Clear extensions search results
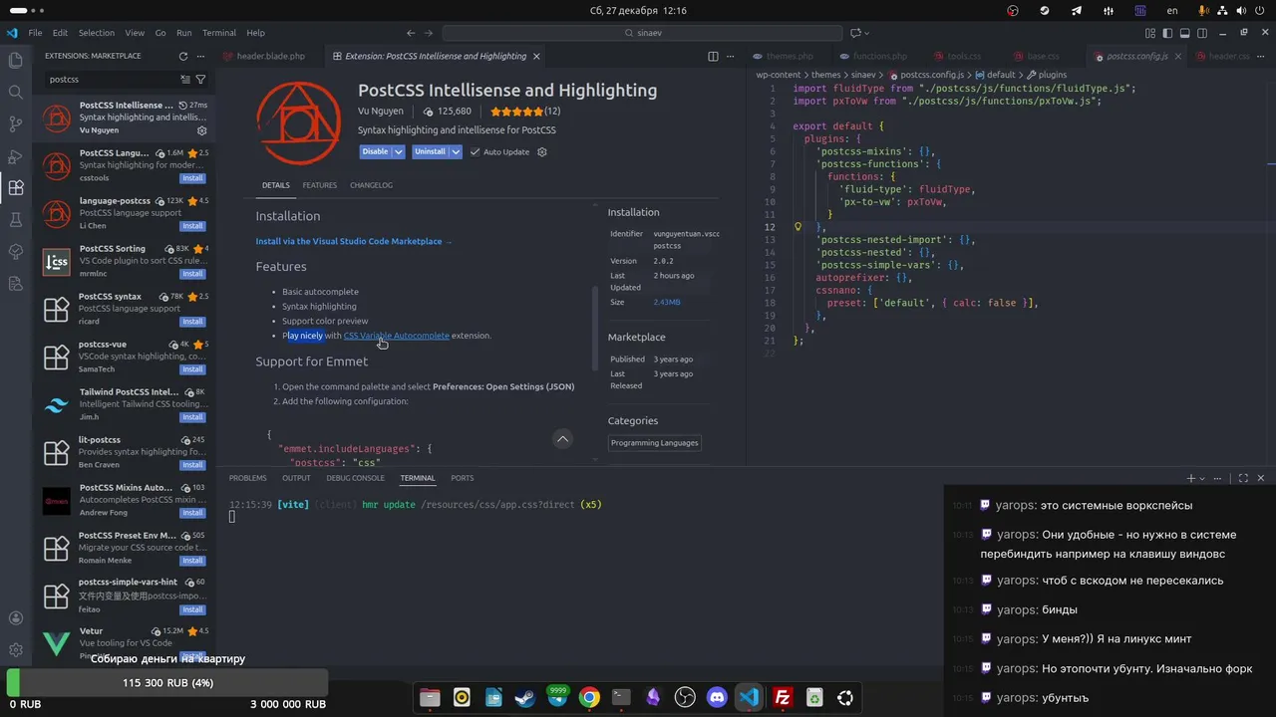1276x717 pixels. [185, 79]
